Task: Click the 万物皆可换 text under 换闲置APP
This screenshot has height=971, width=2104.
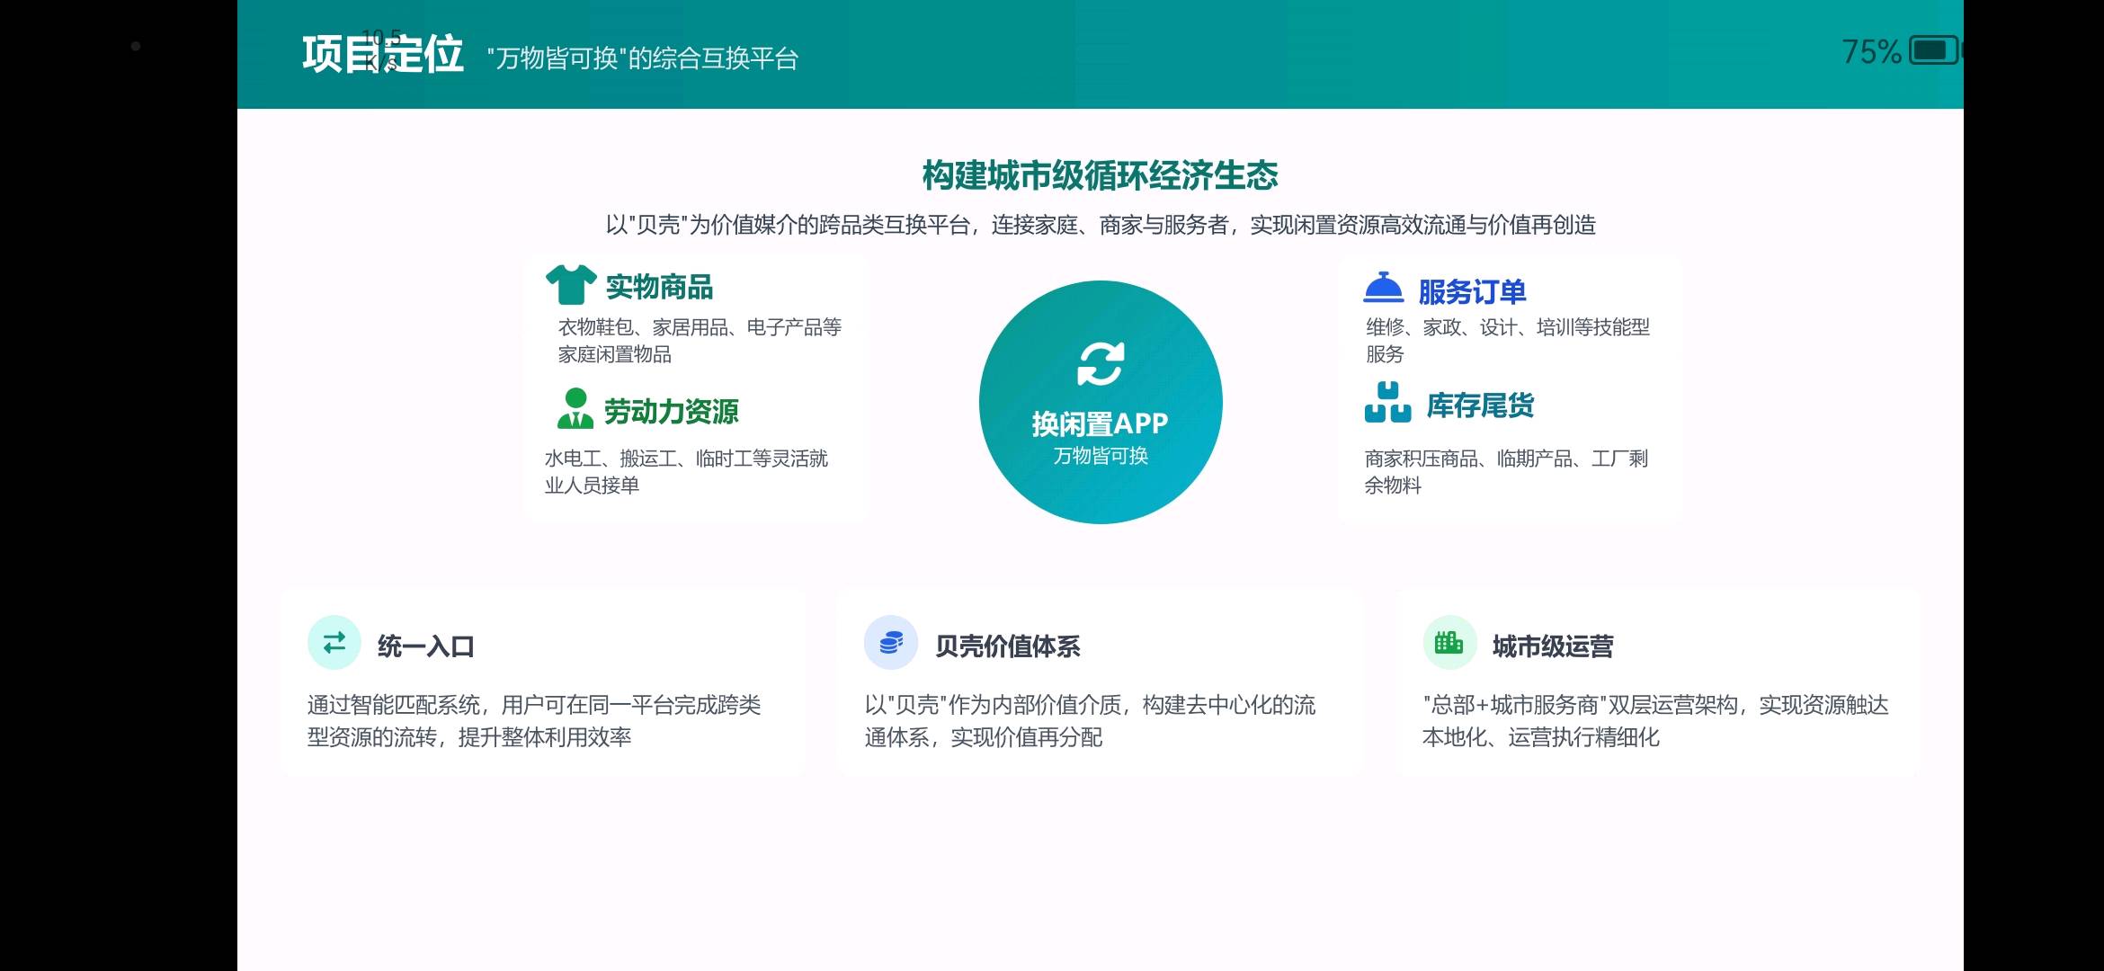Action: [x=1101, y=456]
